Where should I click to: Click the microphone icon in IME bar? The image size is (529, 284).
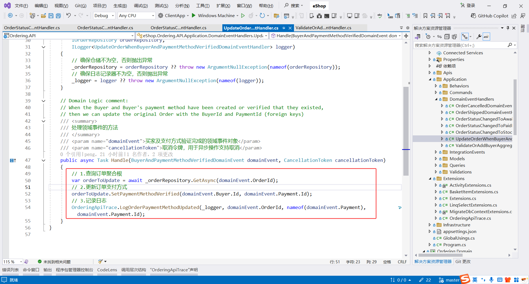[491, 280]
